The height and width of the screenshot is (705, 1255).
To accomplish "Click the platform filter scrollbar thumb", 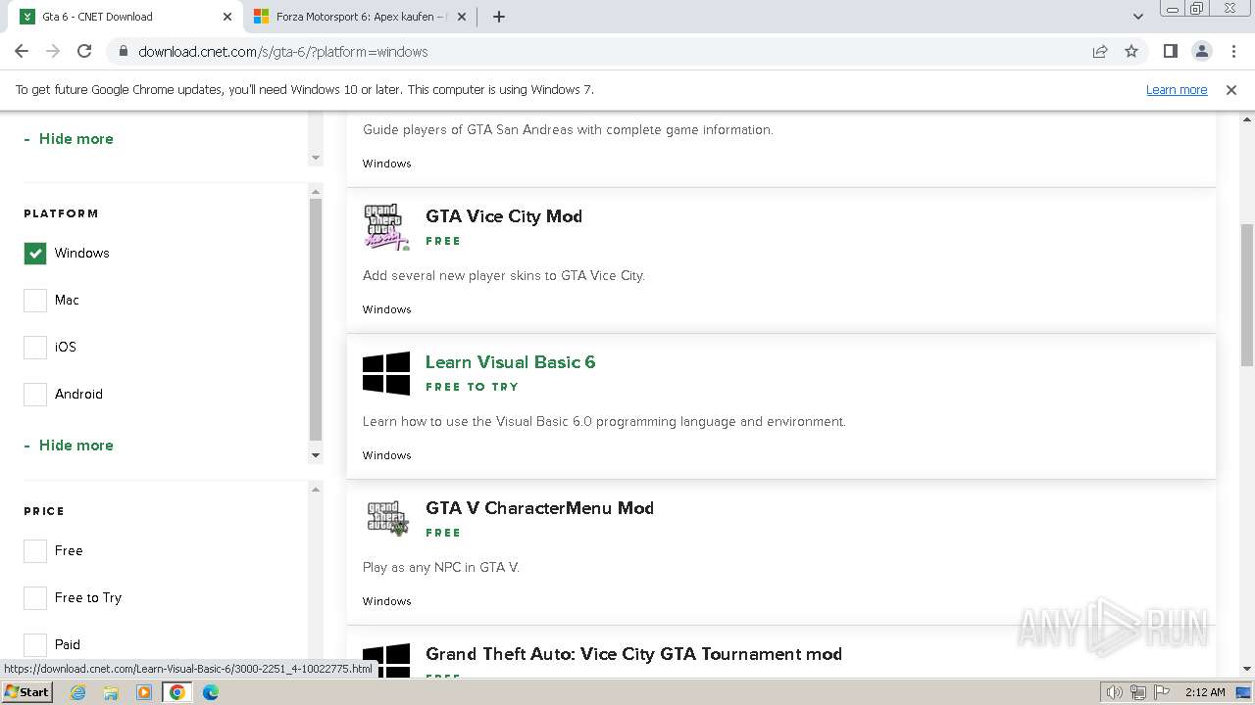I will click(x=316, y=320).
